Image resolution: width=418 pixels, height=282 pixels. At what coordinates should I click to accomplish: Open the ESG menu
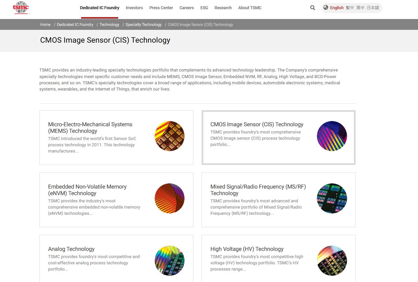tap(204, 8)
